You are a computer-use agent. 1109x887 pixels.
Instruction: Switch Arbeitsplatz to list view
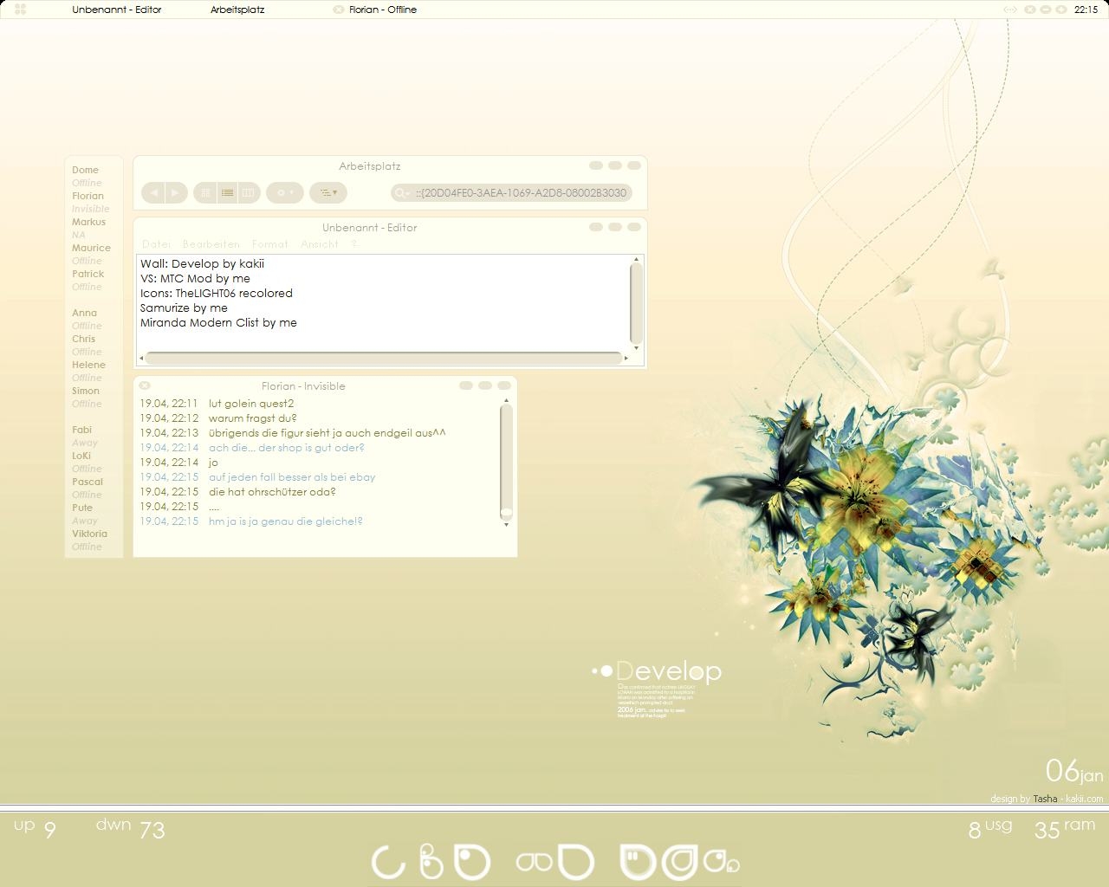(x=227, y=192)
